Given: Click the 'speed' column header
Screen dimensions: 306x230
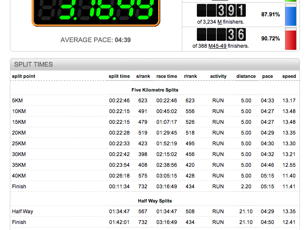Looking at the screenshot, I should point(289,76).
